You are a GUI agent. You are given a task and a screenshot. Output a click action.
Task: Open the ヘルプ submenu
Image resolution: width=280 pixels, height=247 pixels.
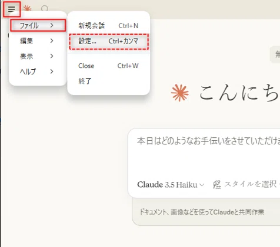click(38, 72)
